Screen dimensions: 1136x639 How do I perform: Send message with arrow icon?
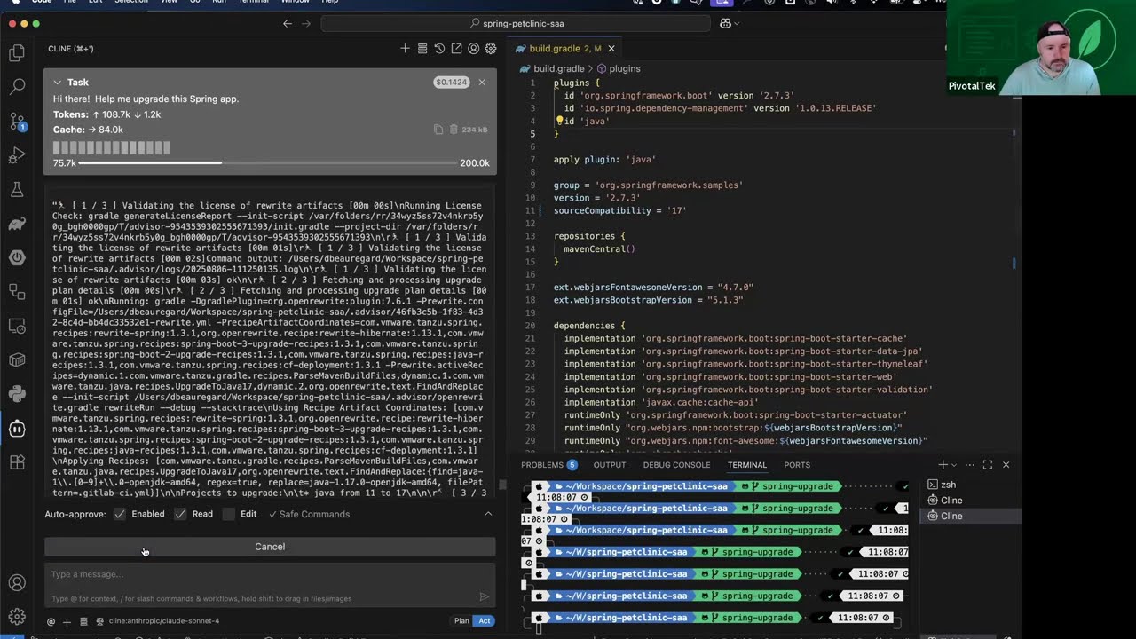pyautogui.click(x=484, y=597)
